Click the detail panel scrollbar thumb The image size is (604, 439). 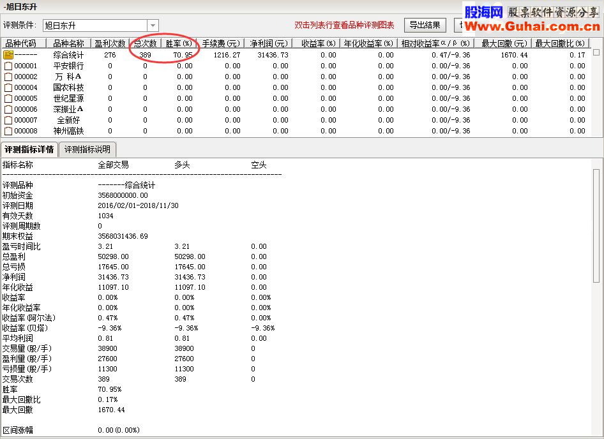[x=596, y=226]
